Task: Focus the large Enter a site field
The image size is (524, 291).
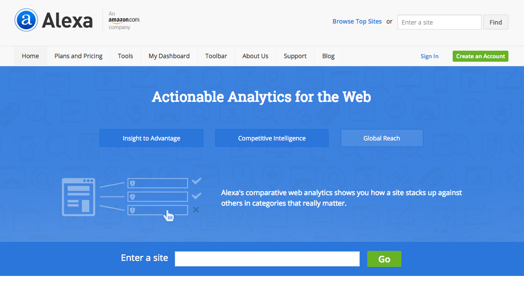Action: pos(267,259)
